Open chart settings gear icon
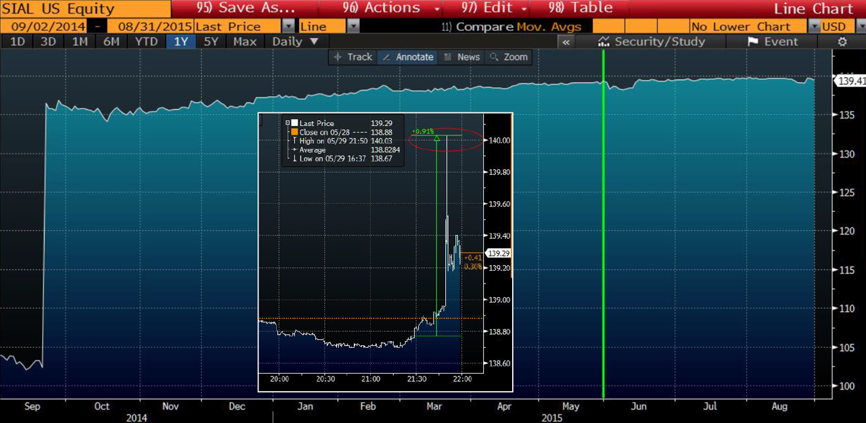The image size is (866, 423). coord(842,42)
